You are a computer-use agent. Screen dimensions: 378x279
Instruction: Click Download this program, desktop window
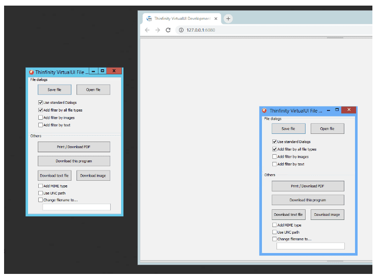pos(74,161)
